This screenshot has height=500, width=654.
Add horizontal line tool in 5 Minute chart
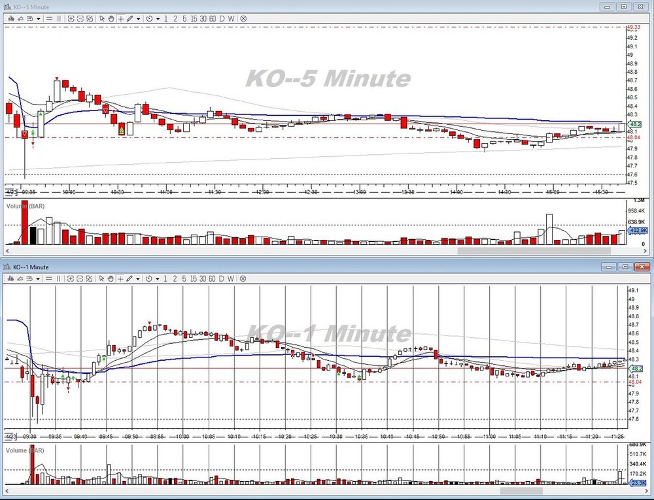[x=49, y=19]
